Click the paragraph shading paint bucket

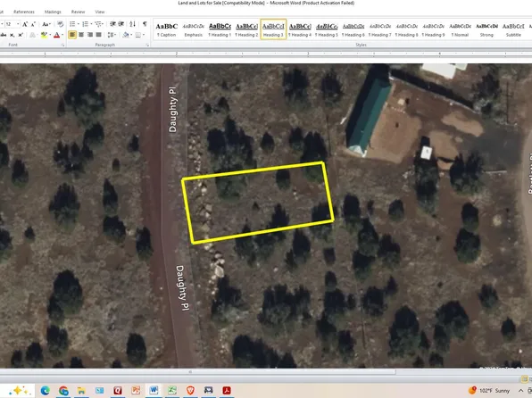click(126, 35)
